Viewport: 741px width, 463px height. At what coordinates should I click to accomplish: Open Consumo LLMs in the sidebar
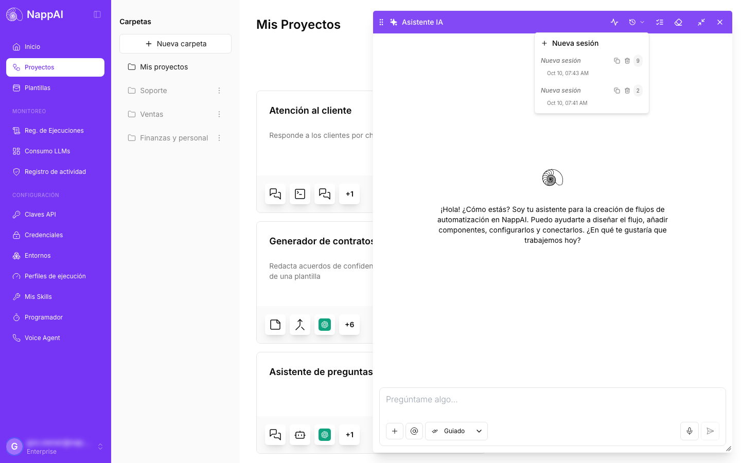[55, 151]
